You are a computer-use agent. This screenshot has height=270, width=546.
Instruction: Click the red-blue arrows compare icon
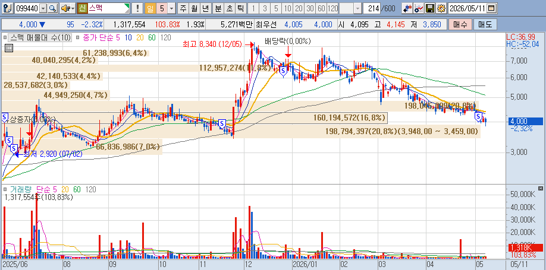click(407, 8)
